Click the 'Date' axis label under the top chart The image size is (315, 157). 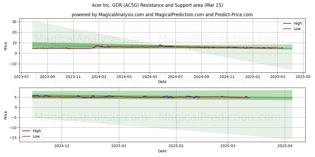[162, 82]
